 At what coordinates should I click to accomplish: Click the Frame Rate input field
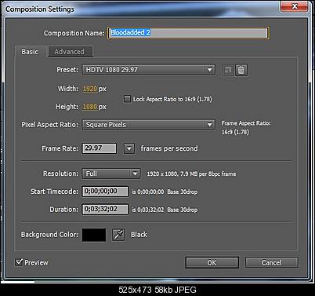100,148
